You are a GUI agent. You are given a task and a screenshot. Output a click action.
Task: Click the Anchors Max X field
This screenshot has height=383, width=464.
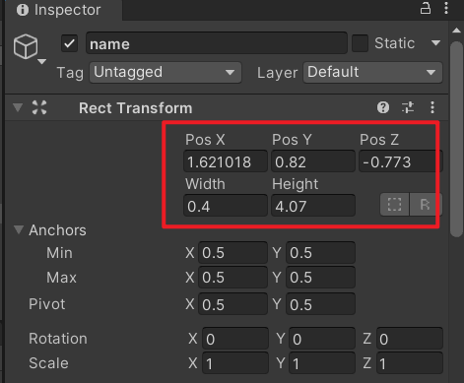point(232,278)
